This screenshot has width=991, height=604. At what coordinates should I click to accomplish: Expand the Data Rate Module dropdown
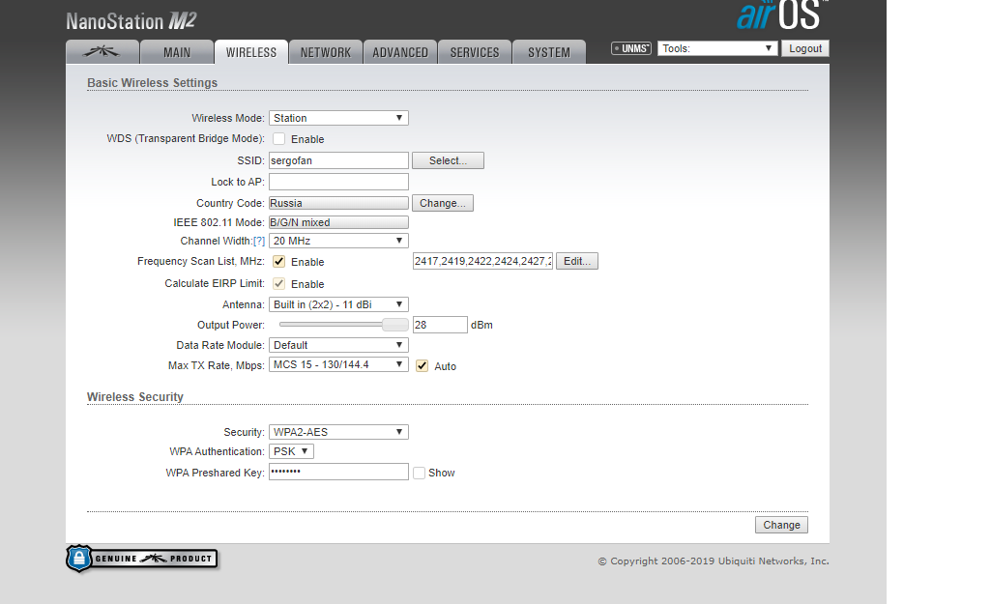338,345
